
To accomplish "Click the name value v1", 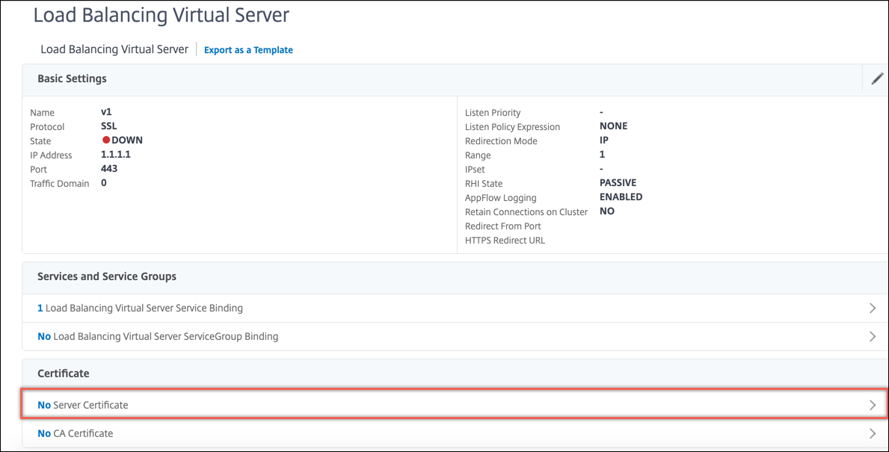I will click(106, 112).
